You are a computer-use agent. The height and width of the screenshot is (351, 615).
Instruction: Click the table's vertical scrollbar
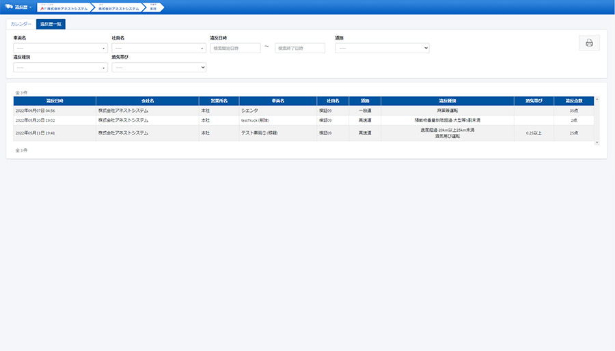(597, 120)
